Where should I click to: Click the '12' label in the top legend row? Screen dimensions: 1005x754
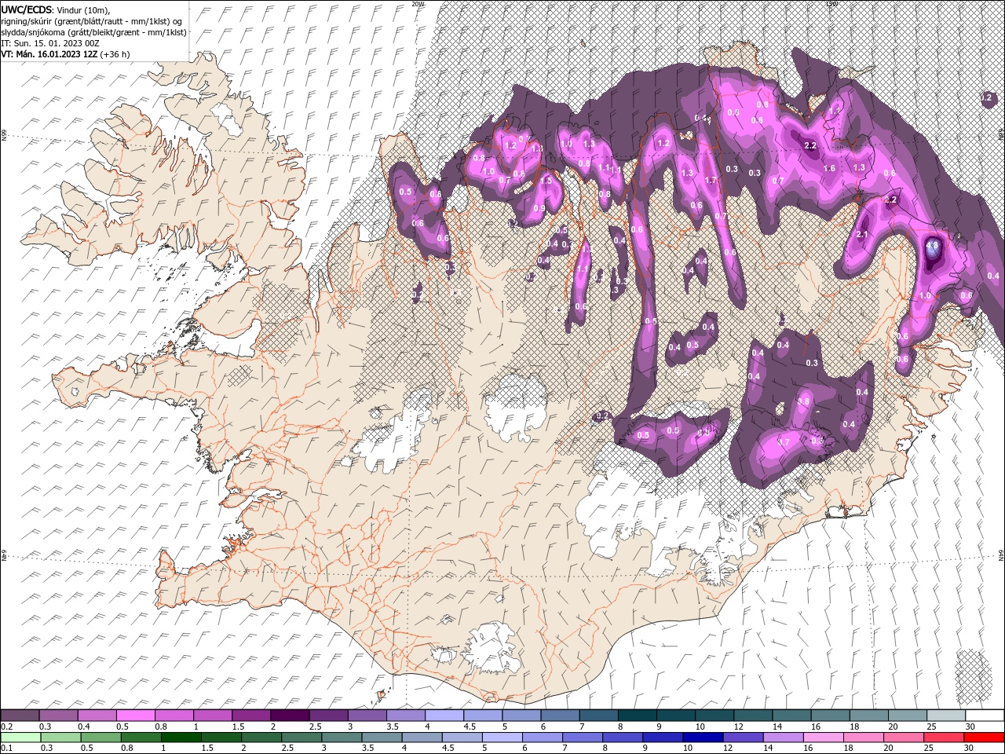tap(740, 727)
